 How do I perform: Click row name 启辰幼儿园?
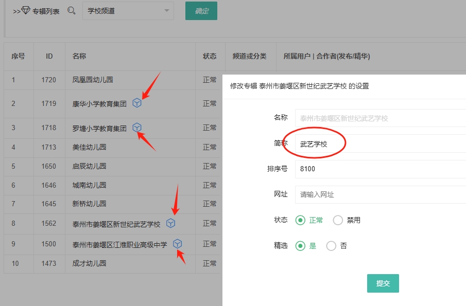point(89,166)
